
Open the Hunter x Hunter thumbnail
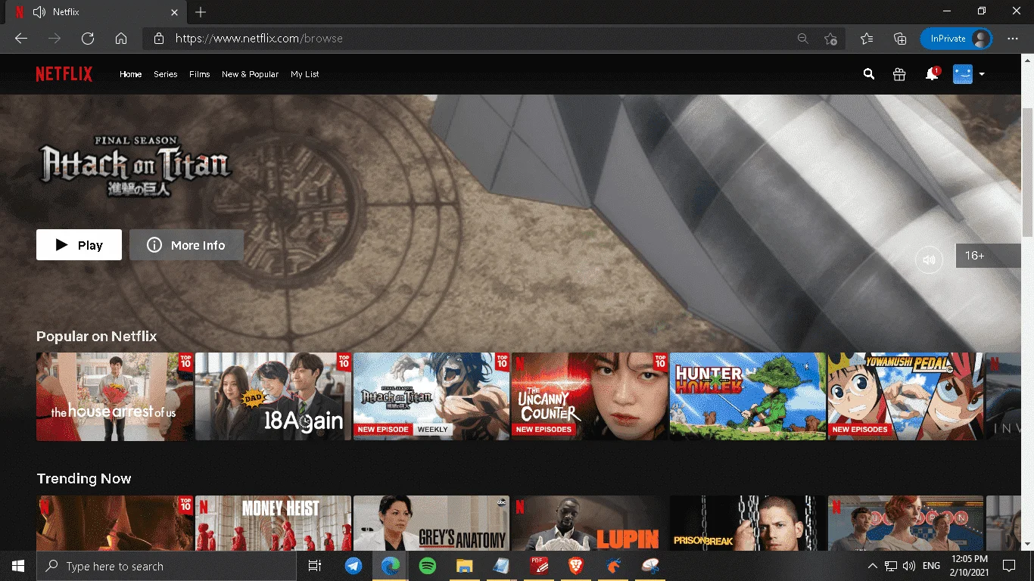pos(748,396)
